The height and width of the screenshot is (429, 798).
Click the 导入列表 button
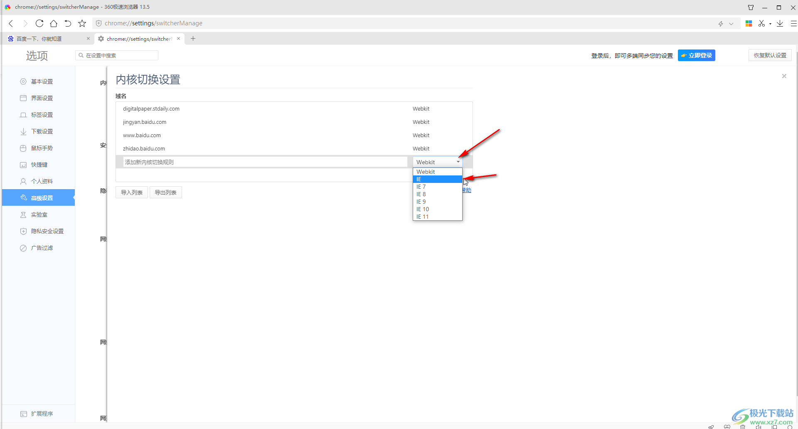click(x=132, y=192)
